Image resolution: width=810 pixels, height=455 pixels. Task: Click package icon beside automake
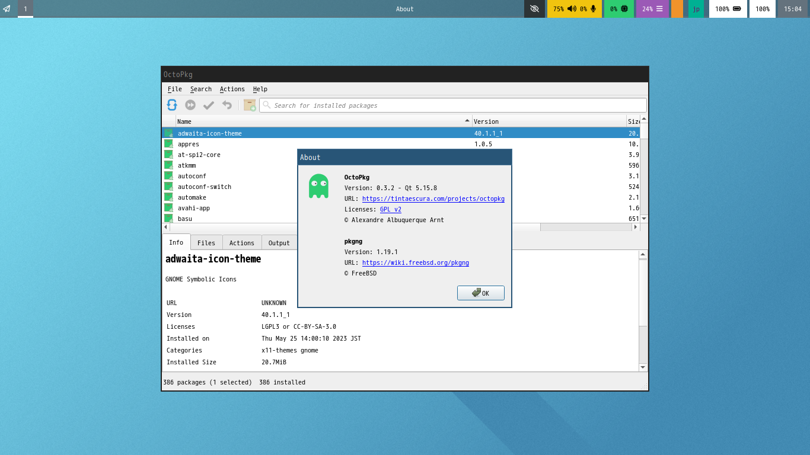click(168, 197)
